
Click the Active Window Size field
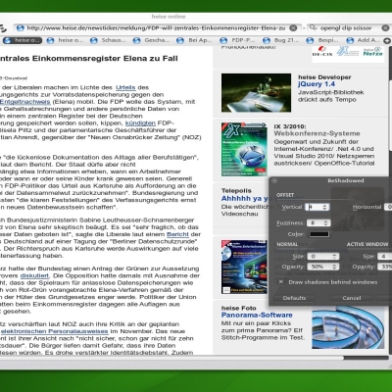[x=385, y=257]
